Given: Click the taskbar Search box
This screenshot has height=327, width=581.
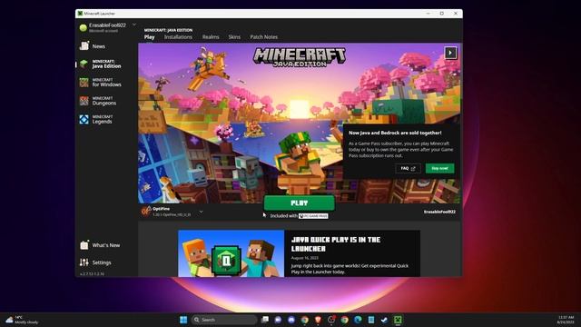Looking at the screenshot, I should 224,320.
